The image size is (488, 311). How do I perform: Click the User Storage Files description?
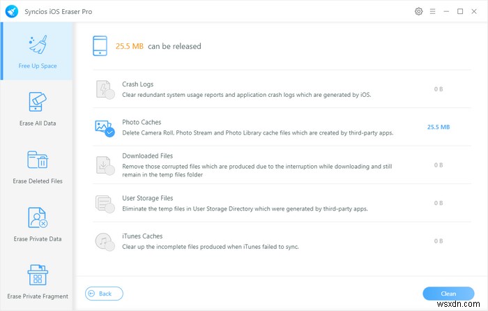click(245, 208)
